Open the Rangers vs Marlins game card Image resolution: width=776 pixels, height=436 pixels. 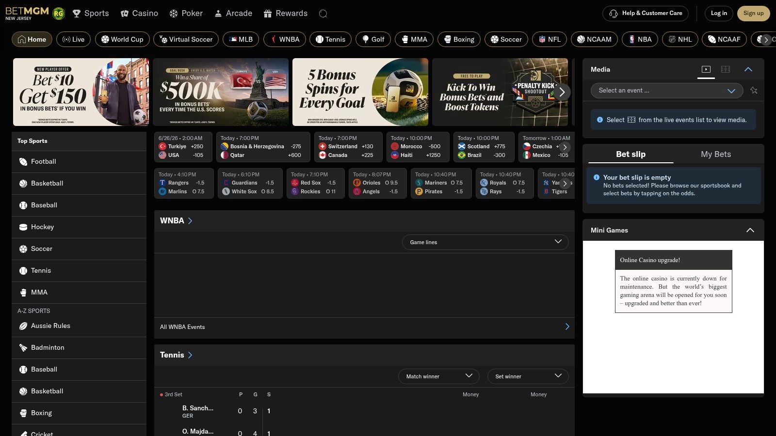point(183,183)
